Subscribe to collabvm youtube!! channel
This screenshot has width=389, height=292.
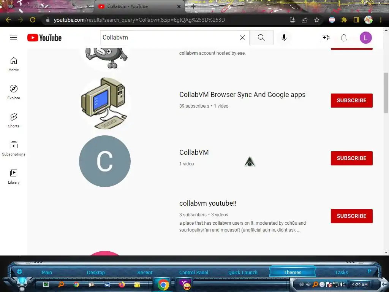351,216
